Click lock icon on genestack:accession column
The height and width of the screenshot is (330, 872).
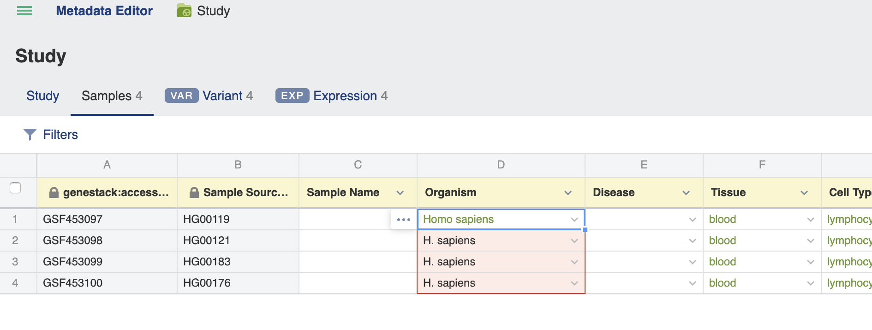point(54,192)
